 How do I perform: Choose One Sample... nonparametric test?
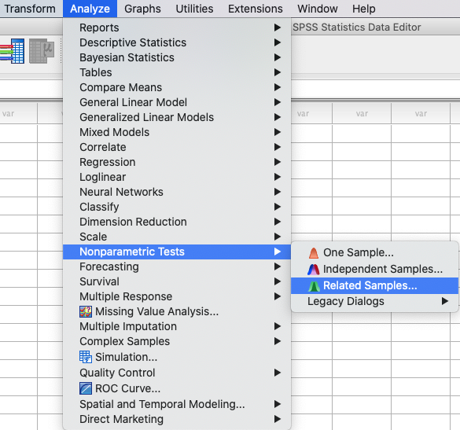[x=374, y=253]
